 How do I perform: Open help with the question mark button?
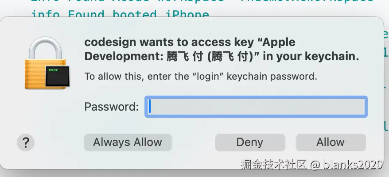(26, 142)
